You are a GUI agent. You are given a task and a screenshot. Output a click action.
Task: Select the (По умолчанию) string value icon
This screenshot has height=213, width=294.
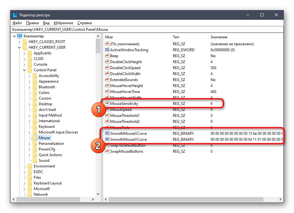click(x=107, y=44)
